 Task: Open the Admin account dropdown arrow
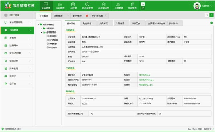coord(211,6)
